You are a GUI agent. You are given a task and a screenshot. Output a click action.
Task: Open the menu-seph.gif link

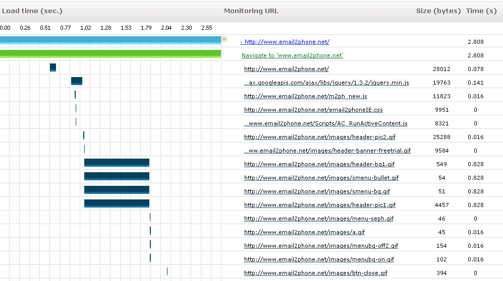[319, 219]
